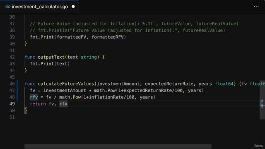The height and width of the screenshot is (149, 265).
Task: Click the commented fmt.Println on line 38
Action: pos(128,30)
